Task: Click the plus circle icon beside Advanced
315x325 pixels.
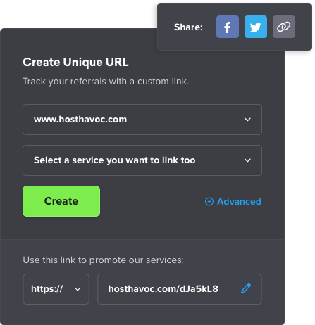Action: tap(209, 201)
